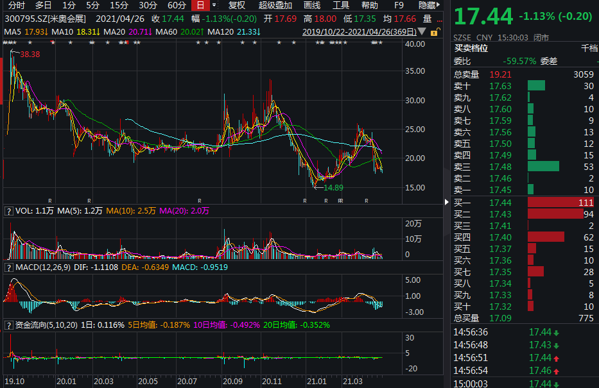599x388 pixels.
Task: Open the 超级叠加 overlay menu
Action: coord(275,5)
